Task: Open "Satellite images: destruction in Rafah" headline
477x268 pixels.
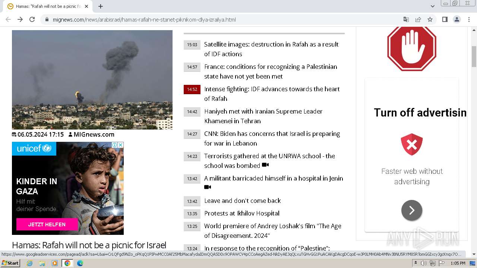Action: (271, 49)
